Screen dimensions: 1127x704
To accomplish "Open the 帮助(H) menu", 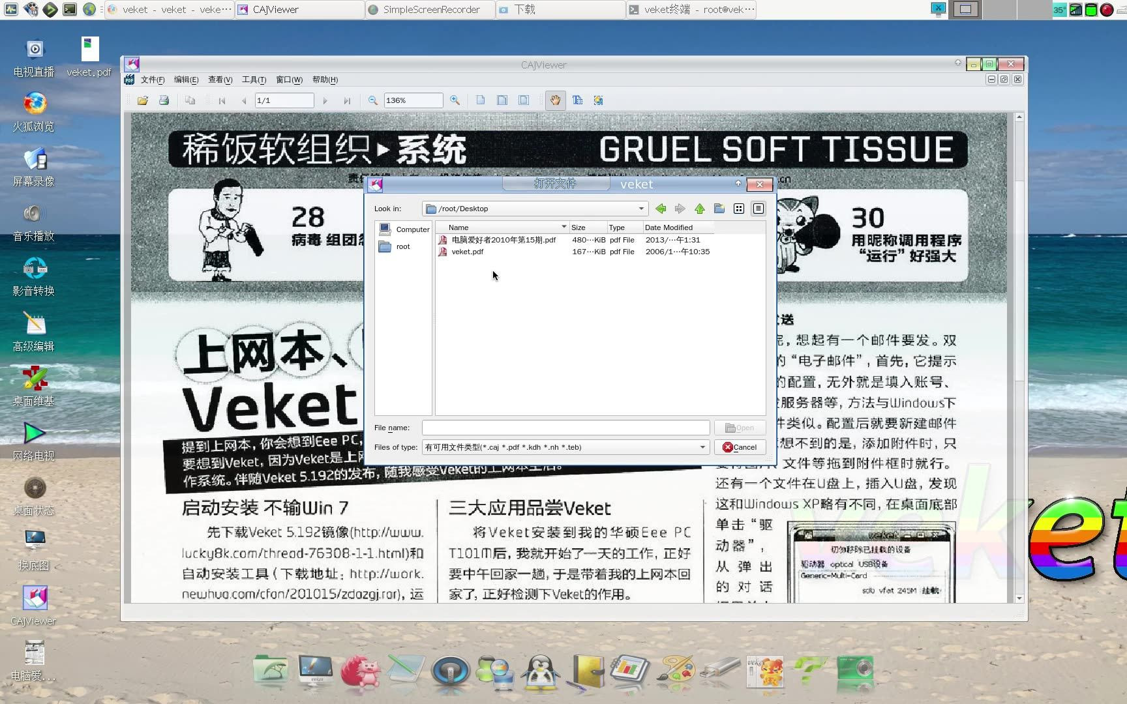I will pos(325,80).
